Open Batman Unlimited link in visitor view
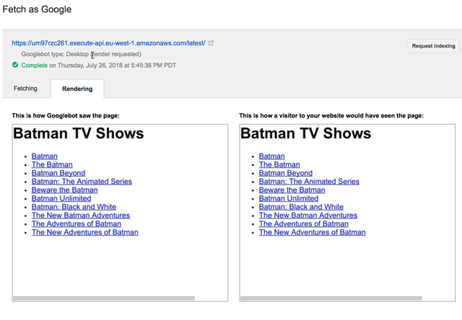462x320 pixels. point(289,198)
